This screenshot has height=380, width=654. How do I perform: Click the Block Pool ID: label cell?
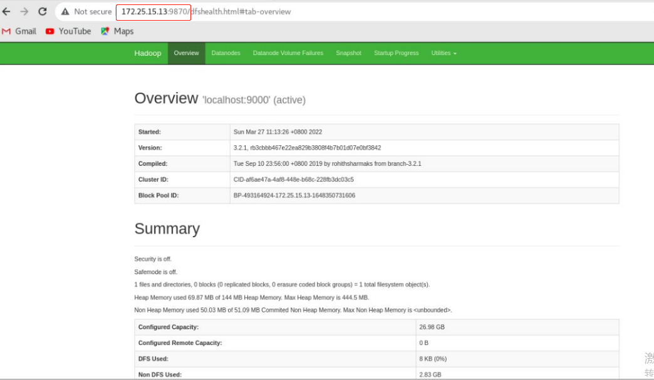pyautogui.click(x=182, y=195)
